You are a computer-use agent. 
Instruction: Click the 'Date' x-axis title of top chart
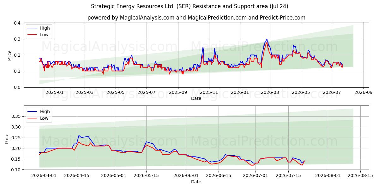pos(196,99)
